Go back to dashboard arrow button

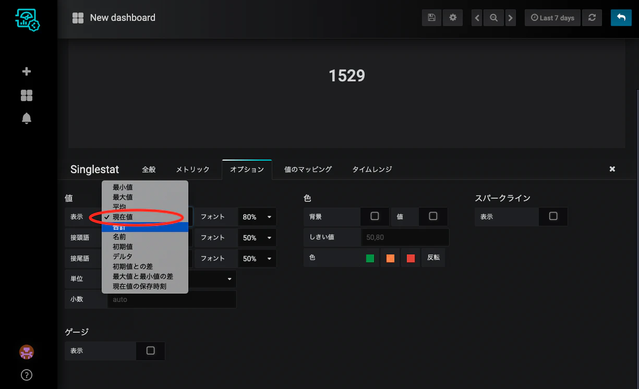[621, 18]
